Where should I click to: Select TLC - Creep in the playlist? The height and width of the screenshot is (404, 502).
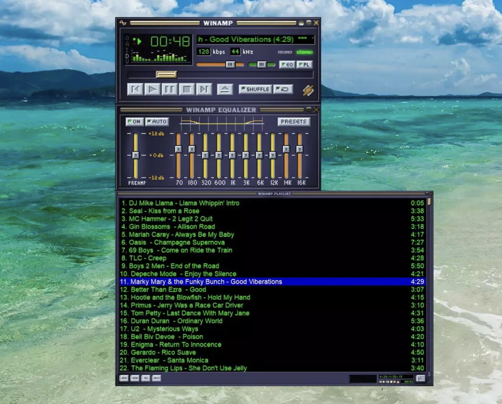point(272,258)
